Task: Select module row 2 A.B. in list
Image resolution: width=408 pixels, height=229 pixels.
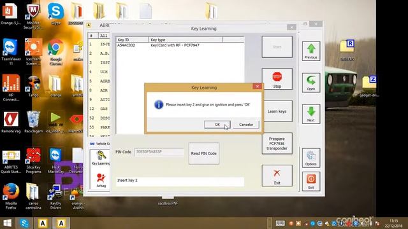Action: (x=99, y=53)
